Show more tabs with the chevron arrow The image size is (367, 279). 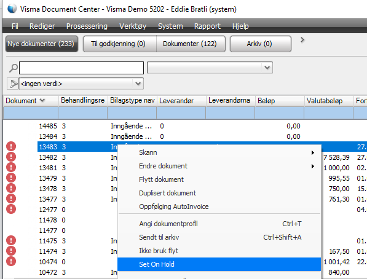(302, 40)
